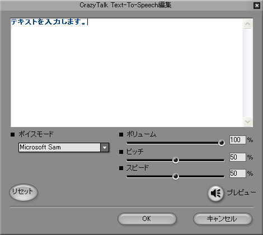Confirm with the OK button
Screen dimensions: 263x235
point(147,219)
